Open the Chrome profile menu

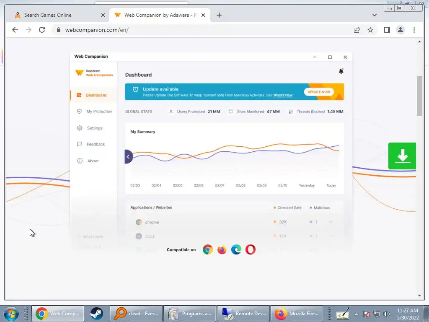pyautogui.click(x=400, y=30)
